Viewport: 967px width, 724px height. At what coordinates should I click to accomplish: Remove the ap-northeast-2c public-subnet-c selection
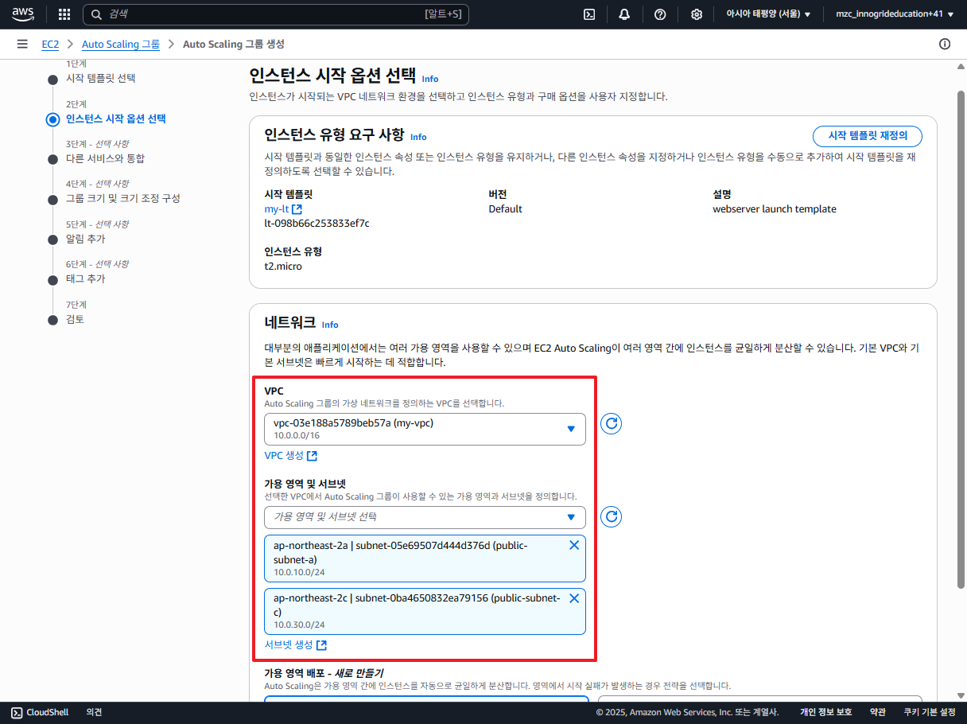[574, 598]
